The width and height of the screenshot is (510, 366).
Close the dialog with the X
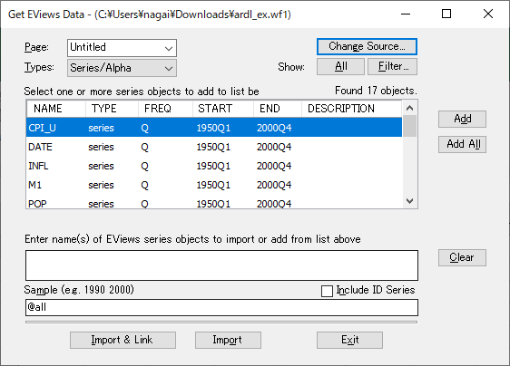click(488, 14)
